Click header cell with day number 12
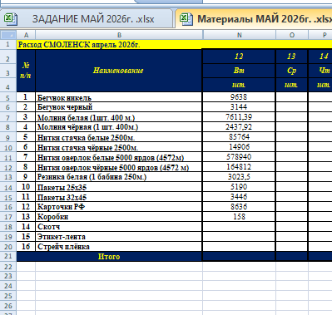The height and width of the screenshot is (315, 332). (x=239, y=57)
